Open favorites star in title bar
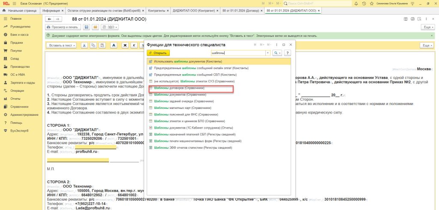This screenshot has height=210, width=439. 372,3
